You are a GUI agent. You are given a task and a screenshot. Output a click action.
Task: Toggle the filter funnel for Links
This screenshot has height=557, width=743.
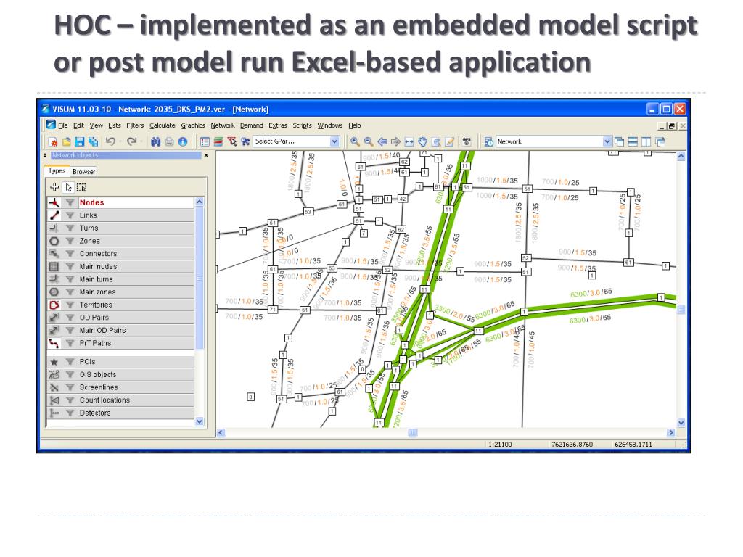(70, 215)
